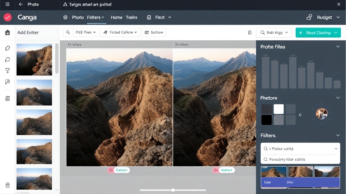Select the first mountain thumbnail in left panel
This screenshot has width=346, height=194.
click(x=34, y=60)
